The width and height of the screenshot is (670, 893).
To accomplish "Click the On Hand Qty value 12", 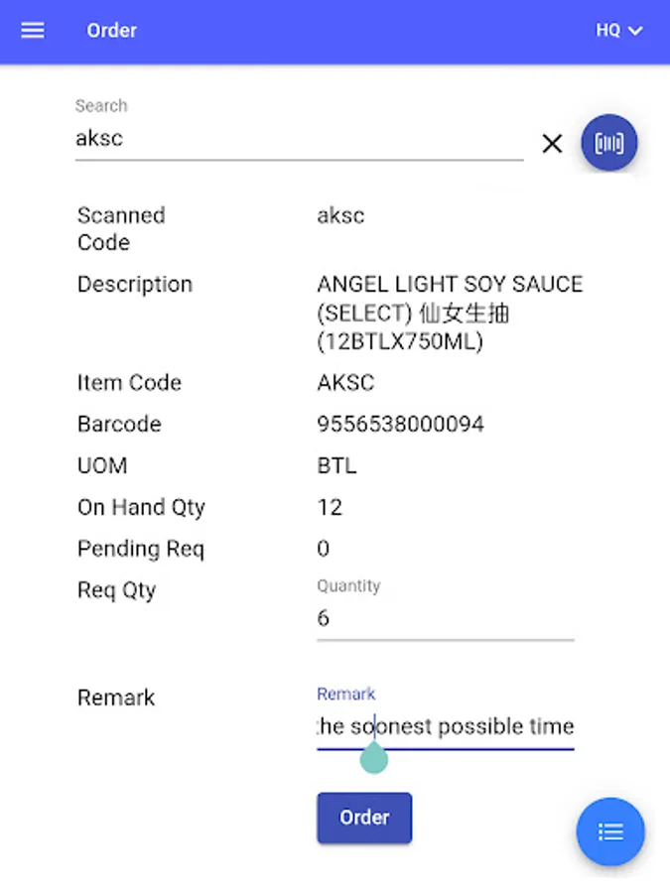I will (330, 507).
